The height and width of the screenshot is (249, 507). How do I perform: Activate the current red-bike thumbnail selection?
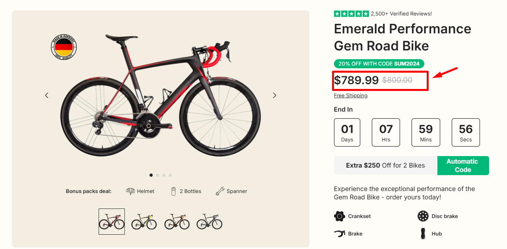click(x=111, y=221)
